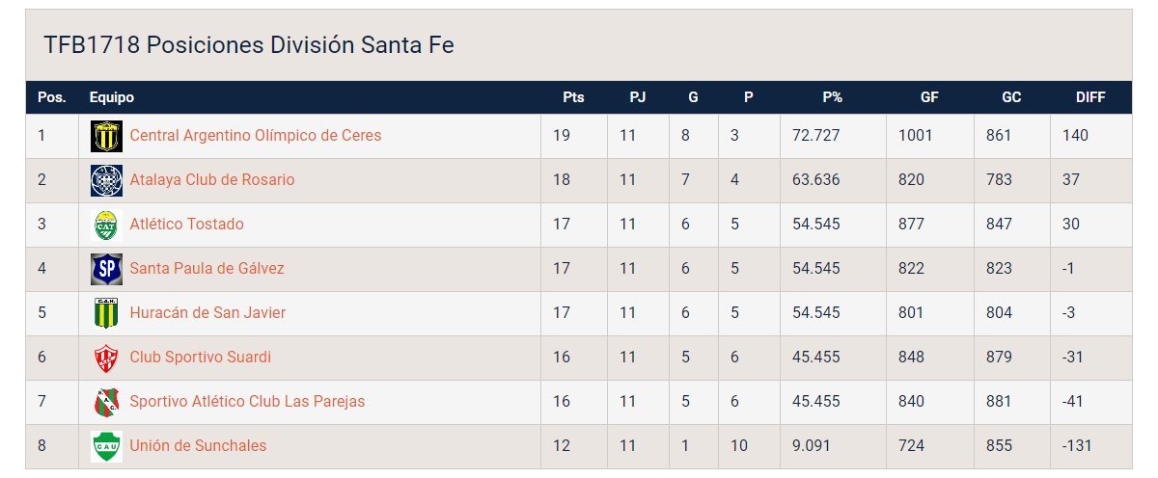This screenshot has width=1158, height=478.
Task: Open Central Argentino Olímpico de Ceres link
Action: click(255, 136)
